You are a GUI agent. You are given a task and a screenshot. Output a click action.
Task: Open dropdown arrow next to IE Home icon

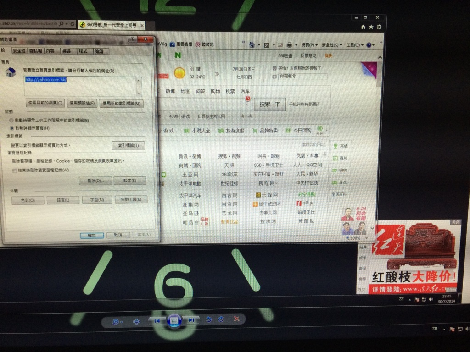pyautogui.click(x=259, y=45)
